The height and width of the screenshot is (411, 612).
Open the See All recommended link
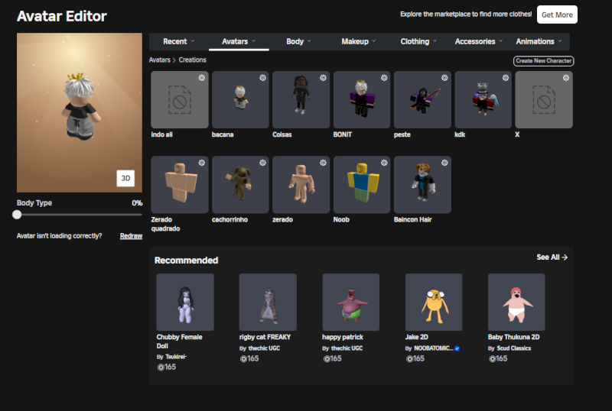coord(552,257)
